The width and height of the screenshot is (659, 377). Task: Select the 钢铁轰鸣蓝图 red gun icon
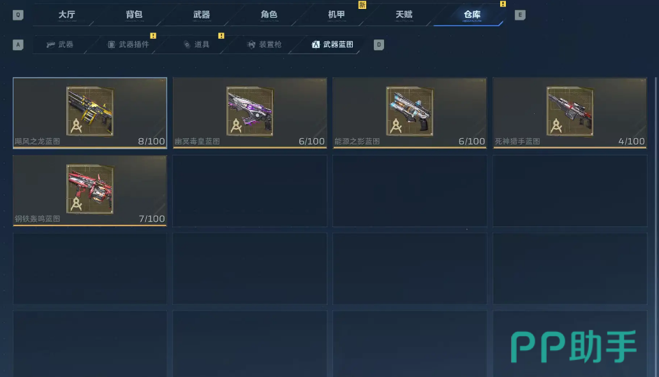pos(90,188)
